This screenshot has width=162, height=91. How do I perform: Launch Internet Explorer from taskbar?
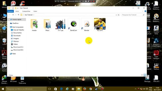pyautogui.click(x=67, y=89)
